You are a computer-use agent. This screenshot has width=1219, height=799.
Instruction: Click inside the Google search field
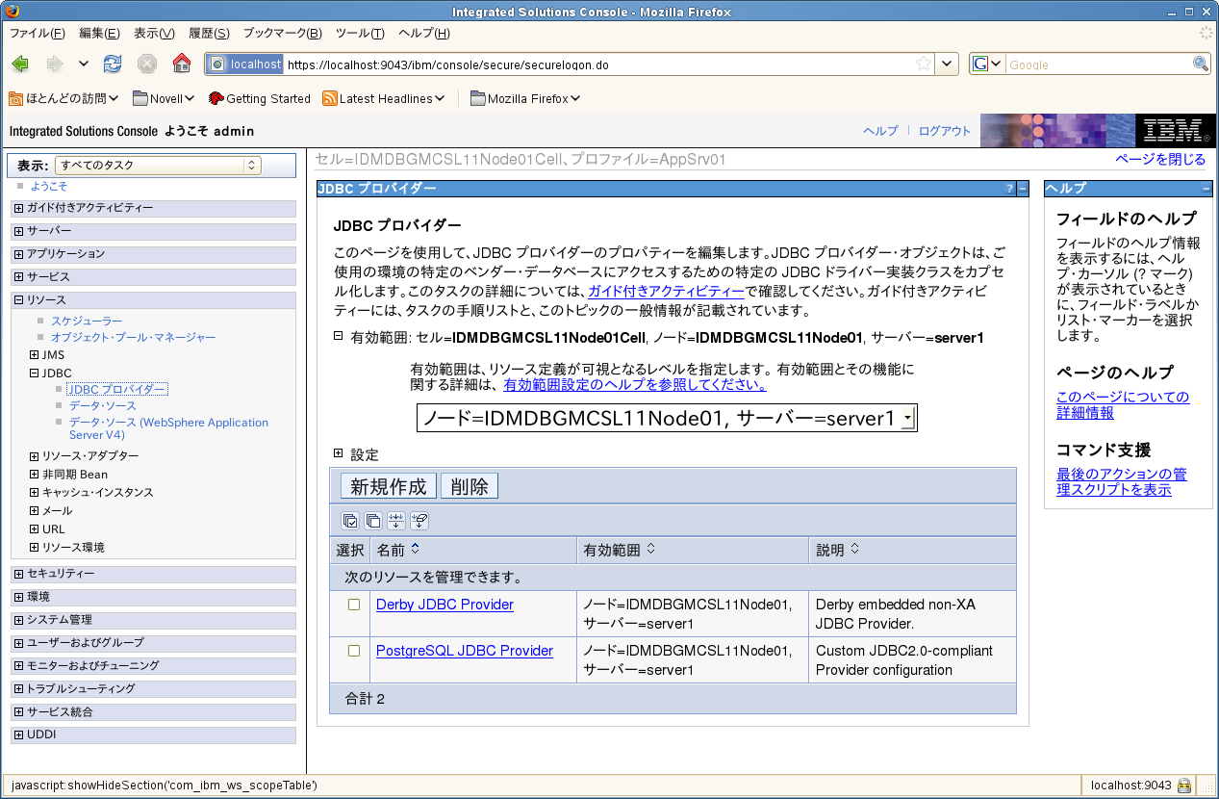1098,64
